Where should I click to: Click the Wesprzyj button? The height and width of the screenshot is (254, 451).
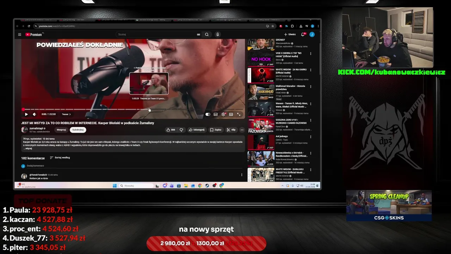[x=61, y=130]
